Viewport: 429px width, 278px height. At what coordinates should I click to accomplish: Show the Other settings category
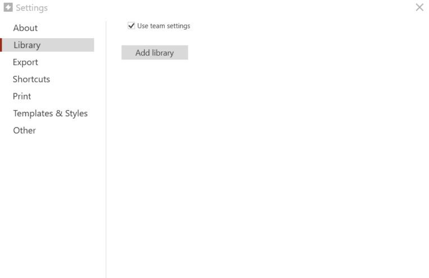24,130
